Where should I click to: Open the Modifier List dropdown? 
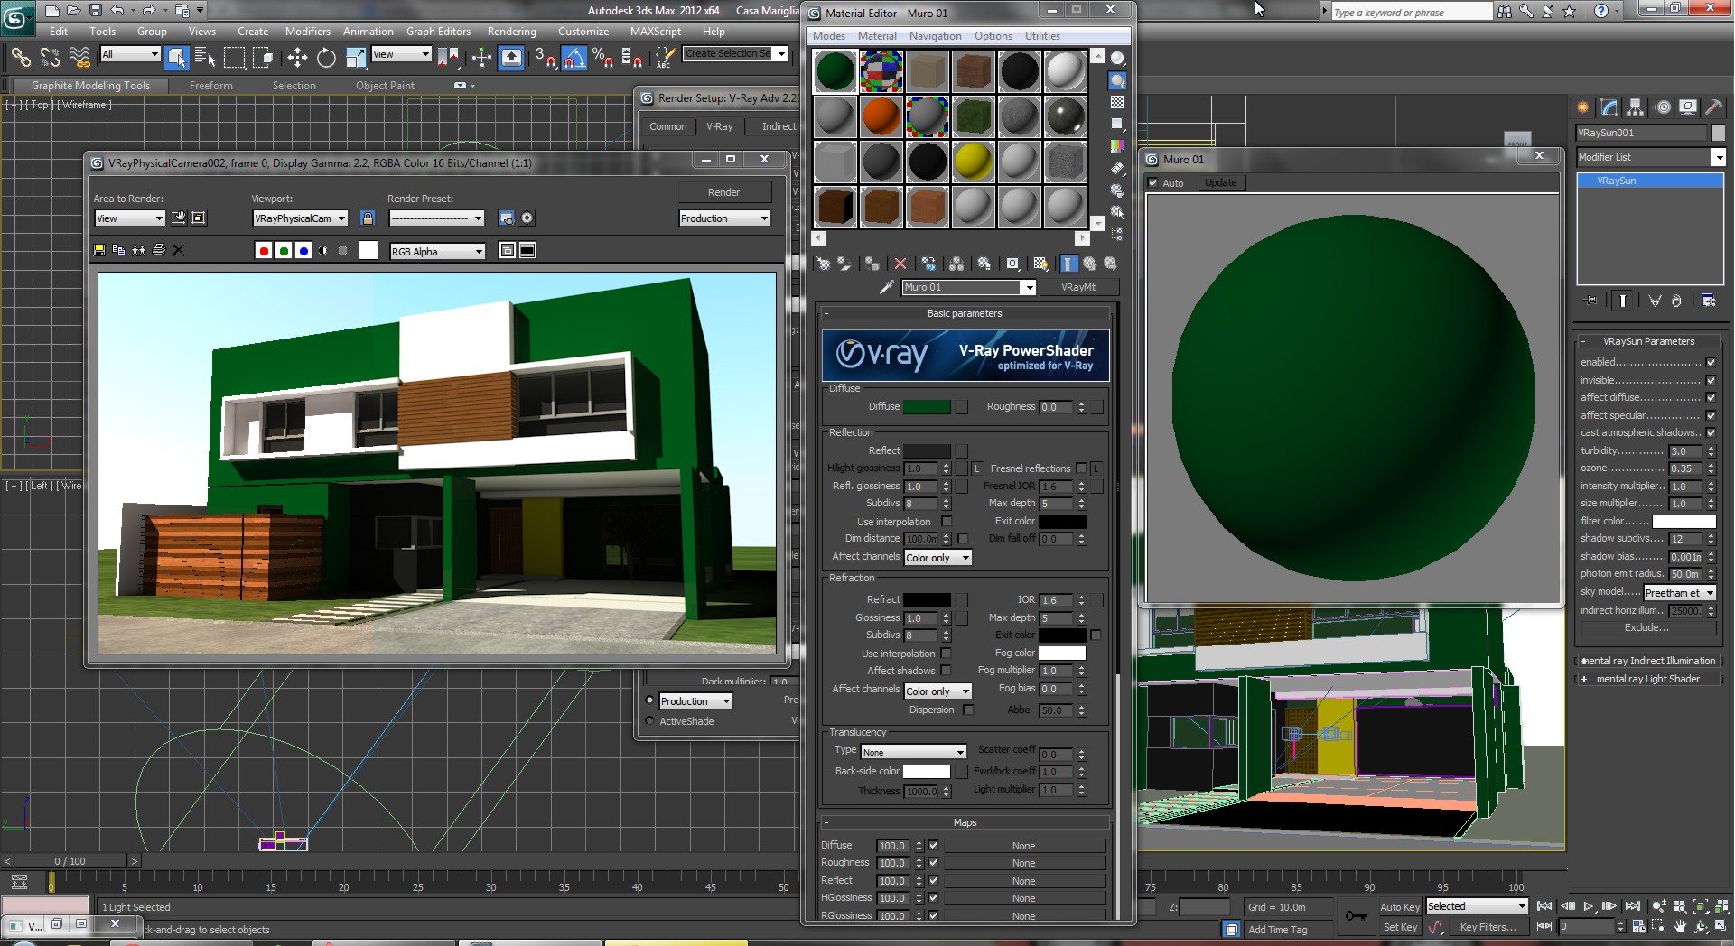click(1651, 157)
